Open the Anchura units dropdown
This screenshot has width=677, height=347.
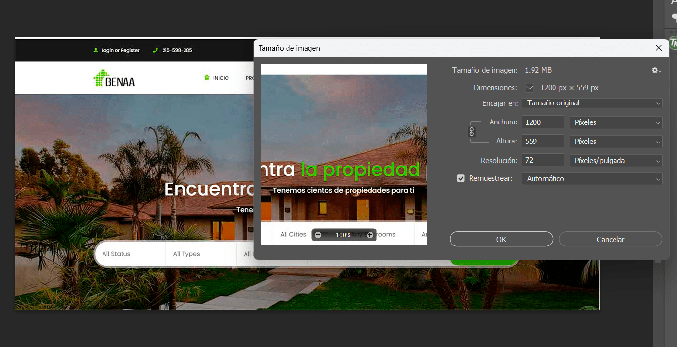pyautogui.click(x=616, y=122)
